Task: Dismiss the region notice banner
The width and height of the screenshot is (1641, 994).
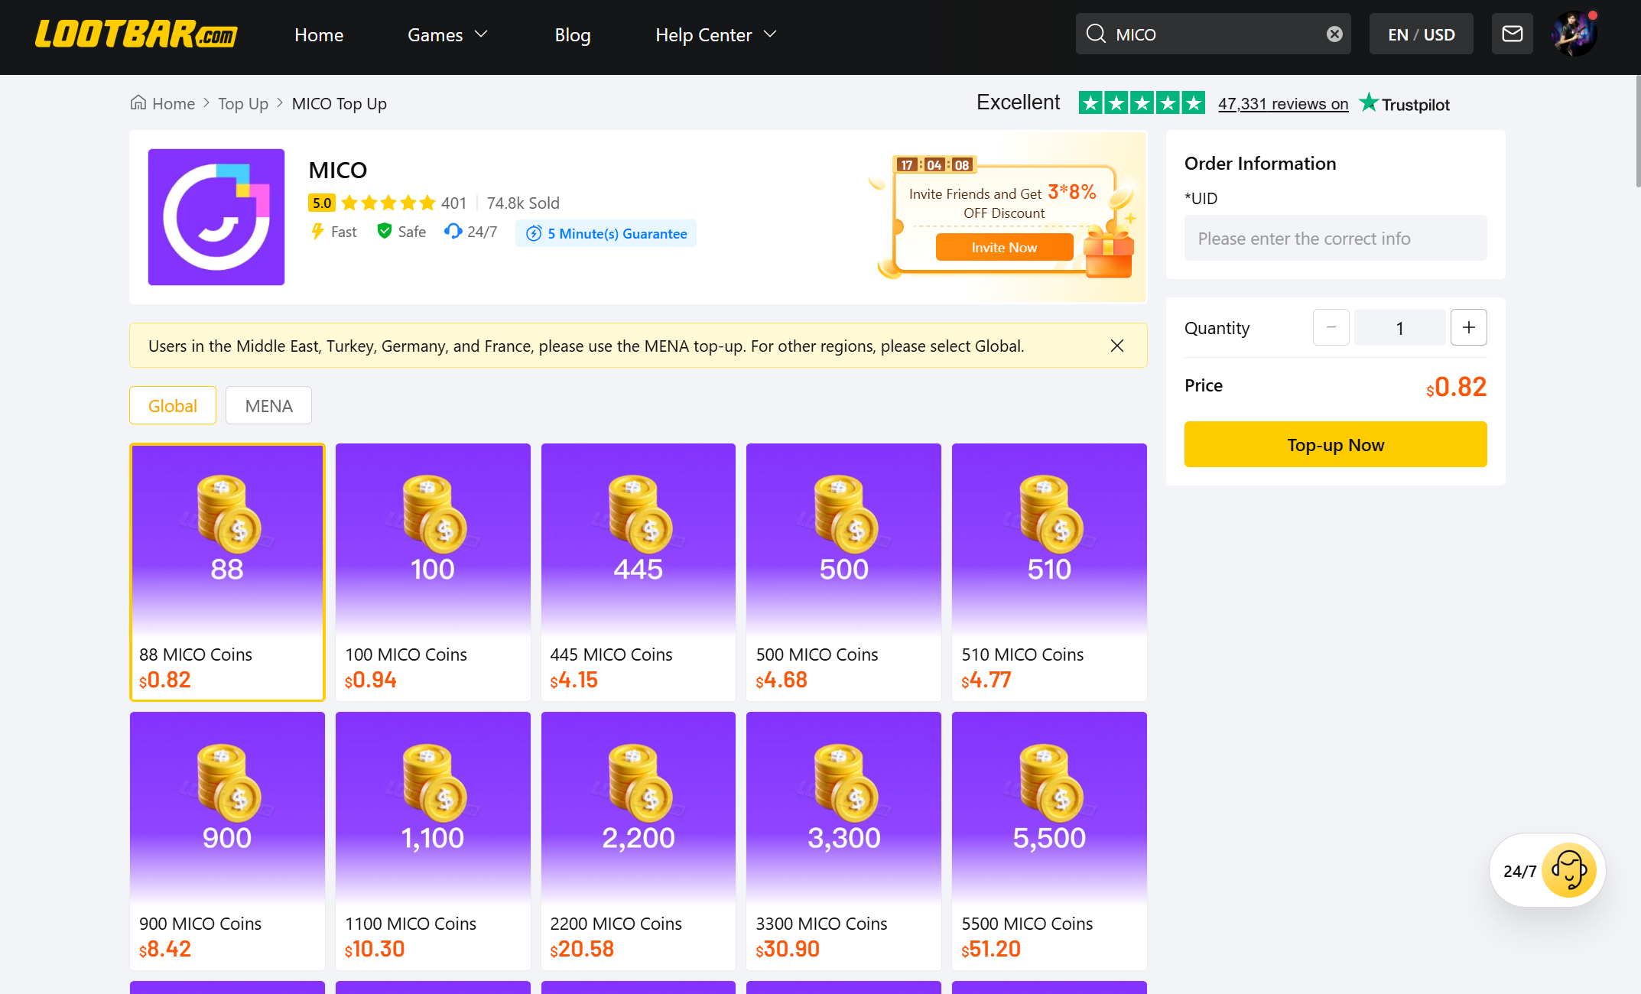Action: [1117, 346]
